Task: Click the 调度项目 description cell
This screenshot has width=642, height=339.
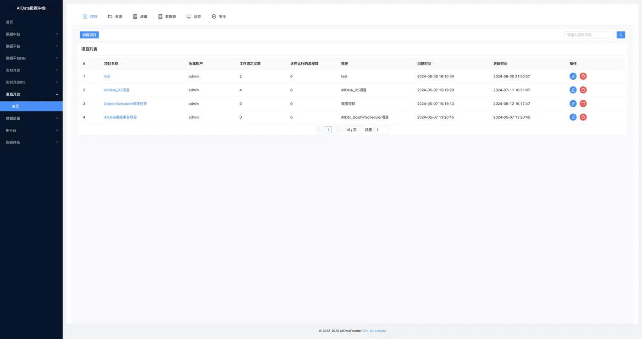Action: (348, 104)
